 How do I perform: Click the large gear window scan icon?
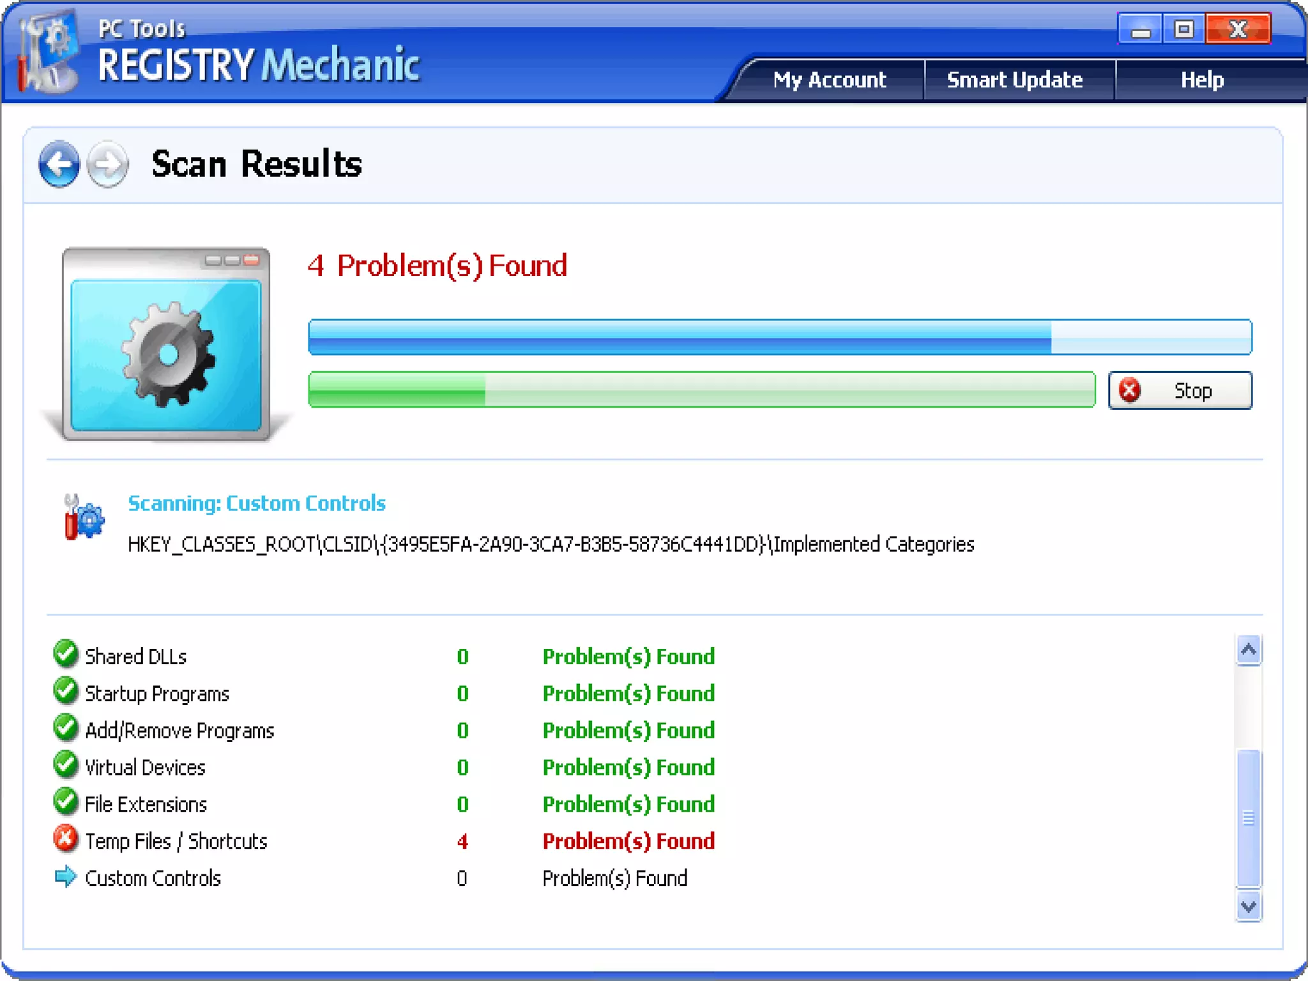coord(166,345)
